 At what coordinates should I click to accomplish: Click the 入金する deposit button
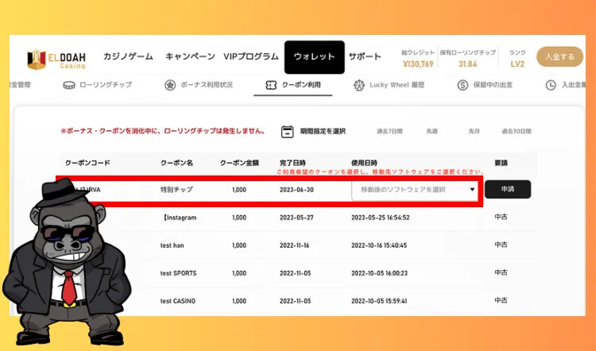pyautogui.click(x=560, y=56)
